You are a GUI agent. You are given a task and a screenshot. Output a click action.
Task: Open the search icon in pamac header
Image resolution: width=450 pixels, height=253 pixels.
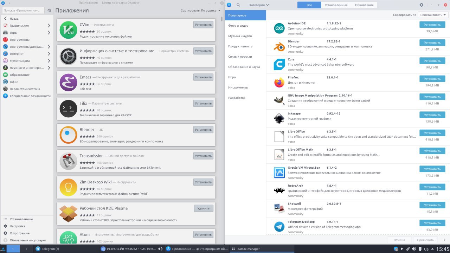click(x=238, y=5)
